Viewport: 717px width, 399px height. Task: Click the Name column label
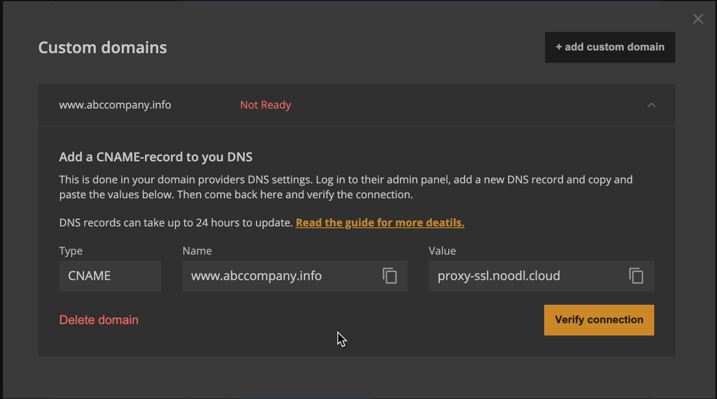(x=197, y=251)
